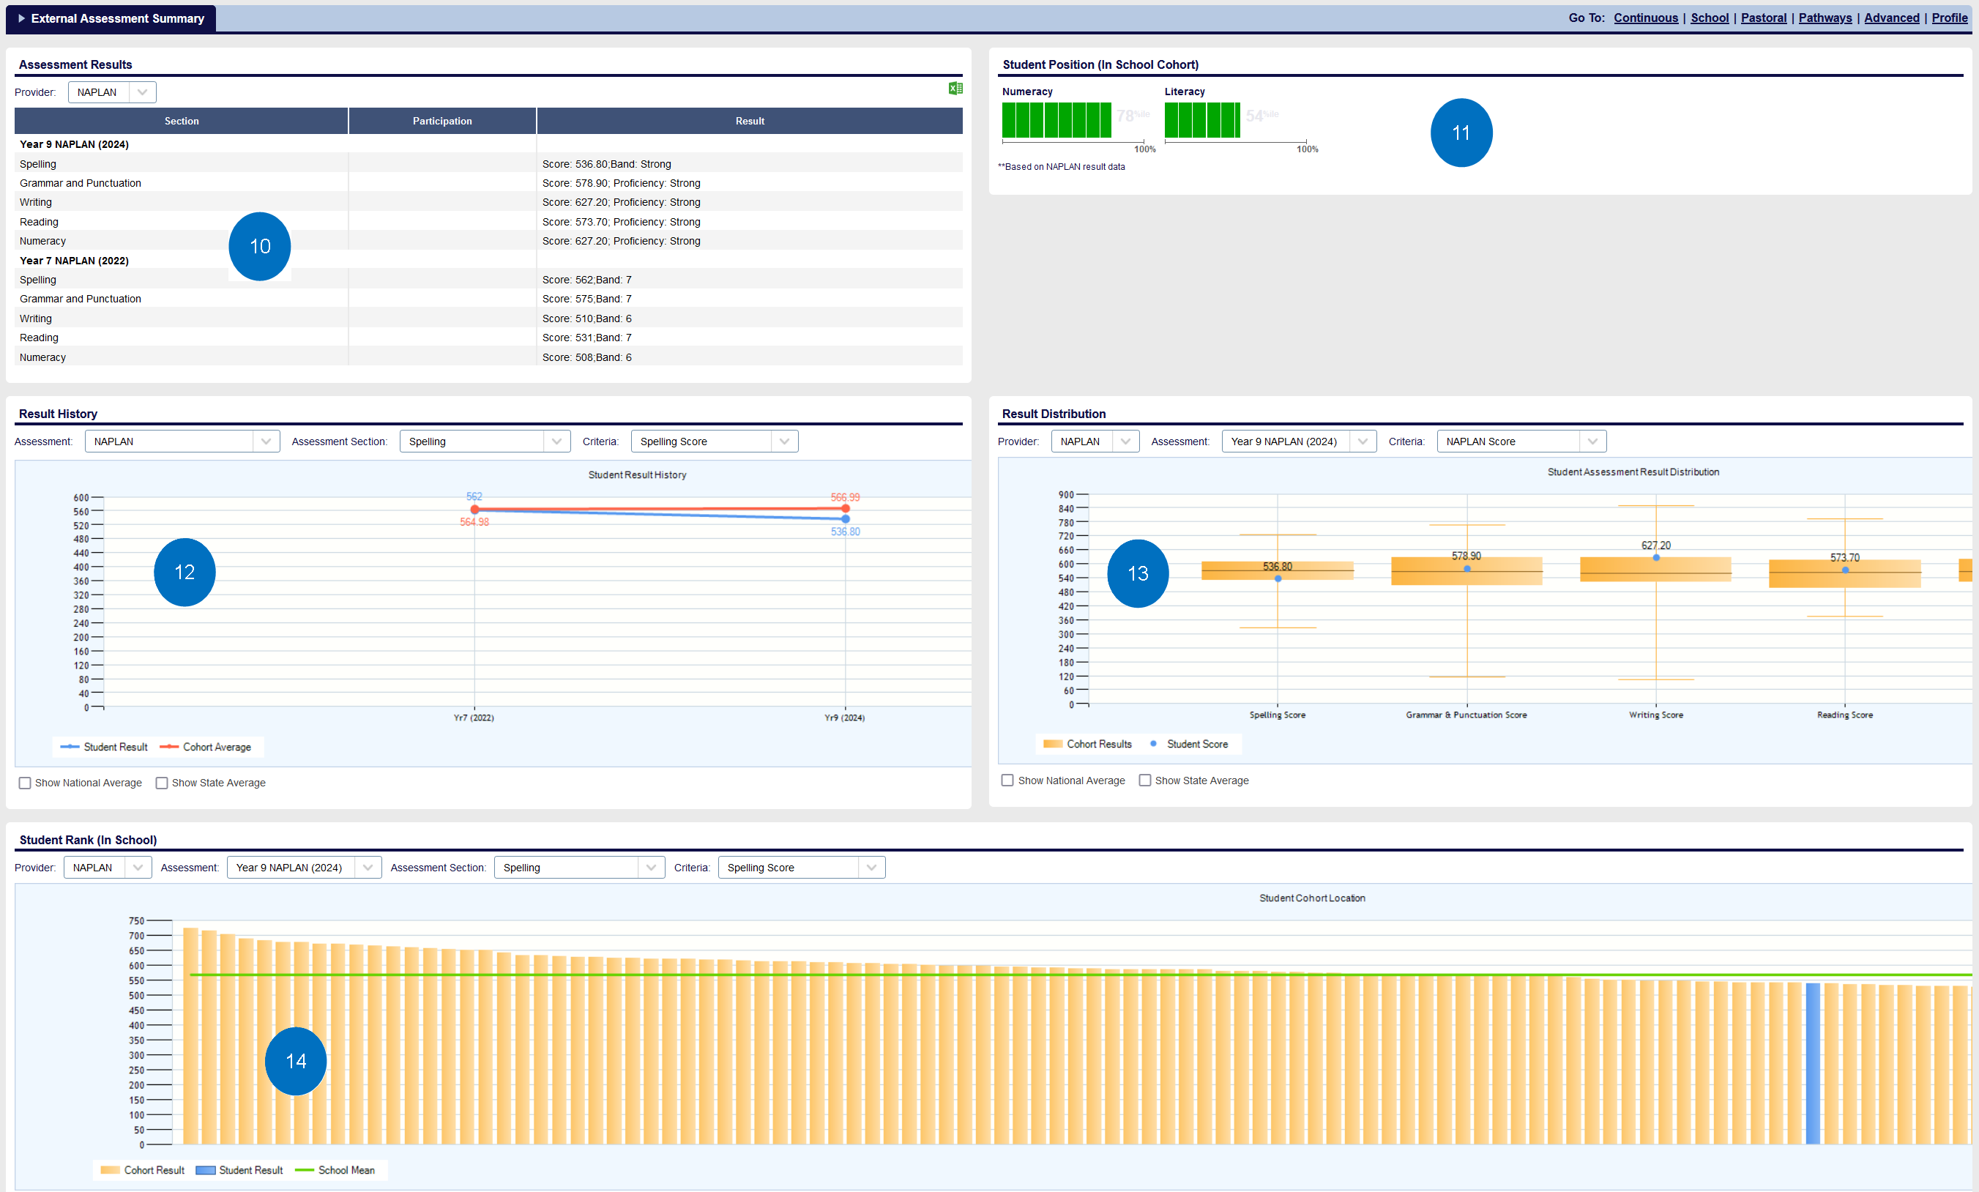Viewport: 1979px width, 1192px height.
Task: Click the numbered marker 12 badge
Action: pyautogui.click(x=185, y=572)
